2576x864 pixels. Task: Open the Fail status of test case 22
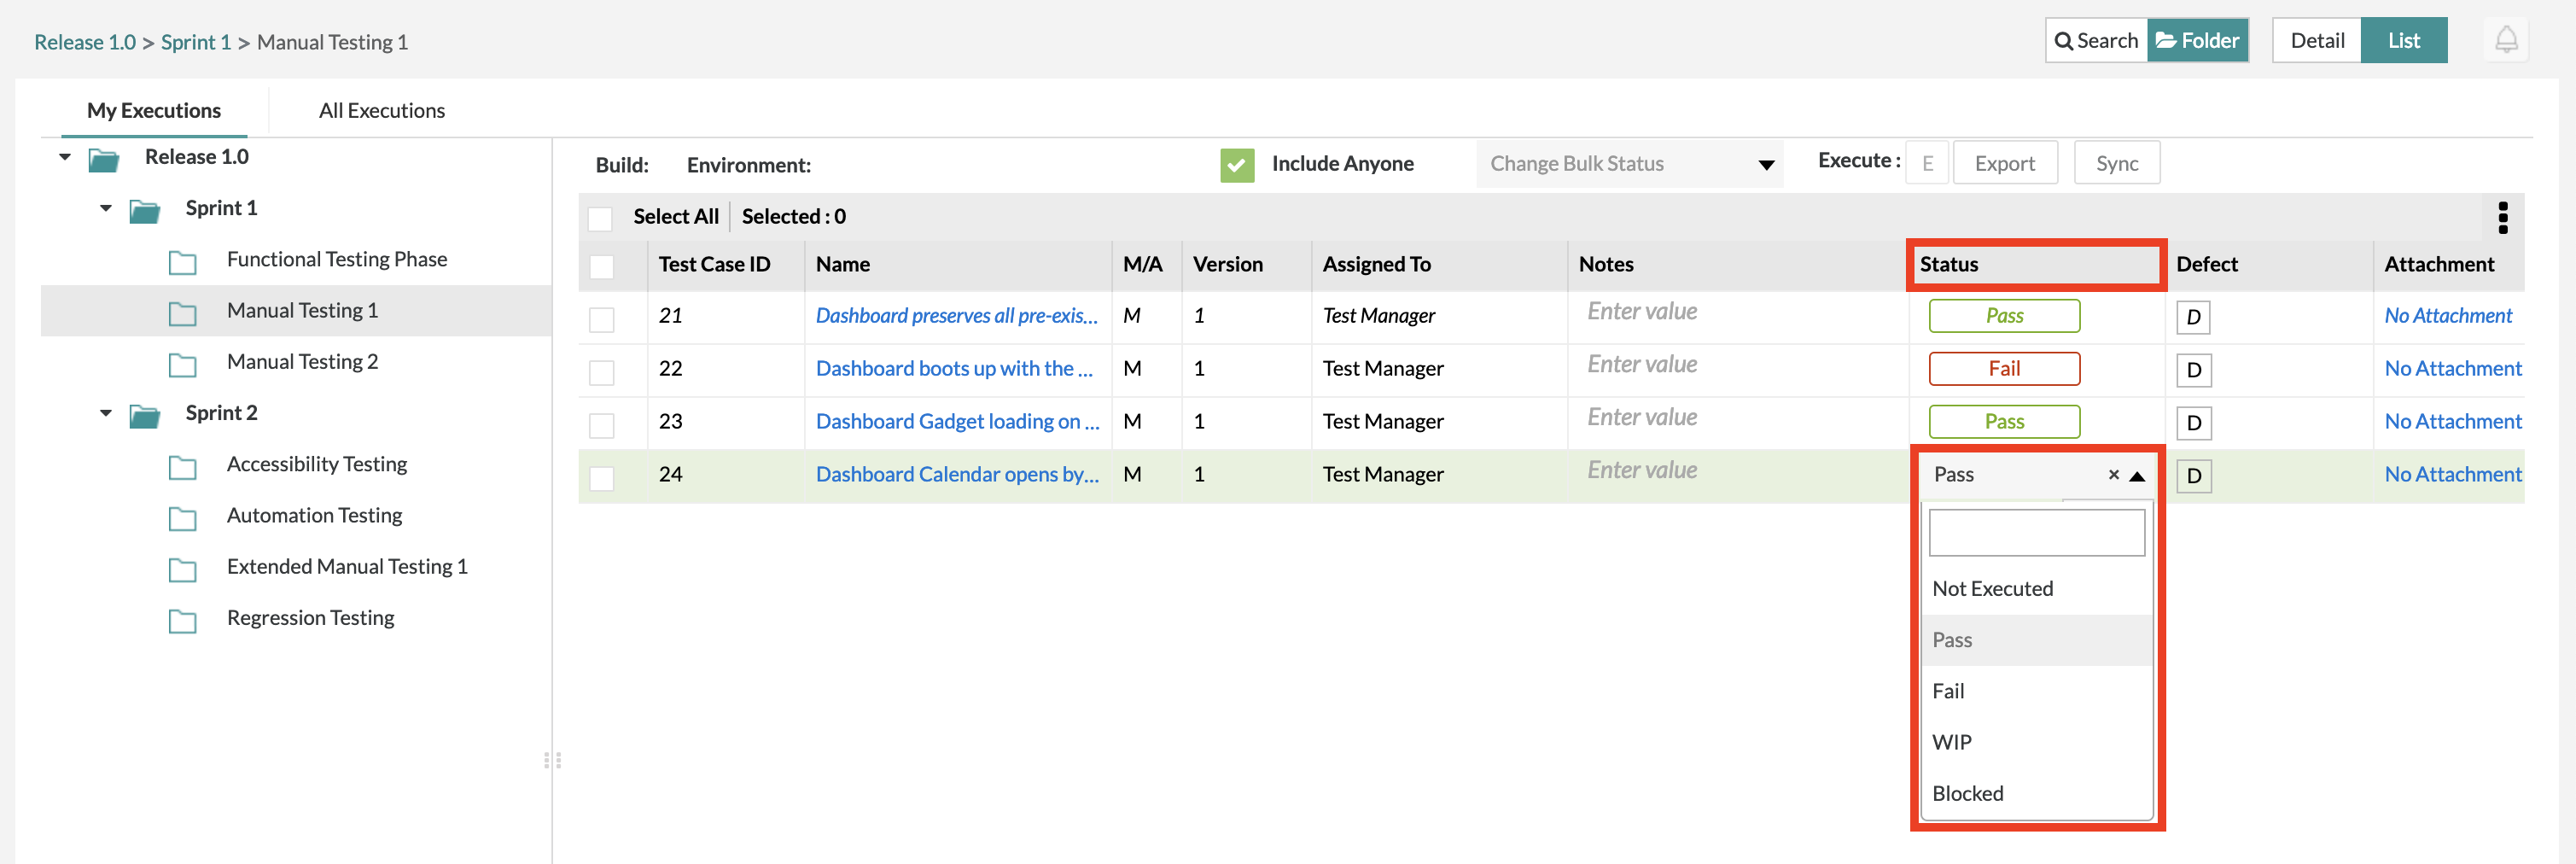click(x=2003, y=369)
